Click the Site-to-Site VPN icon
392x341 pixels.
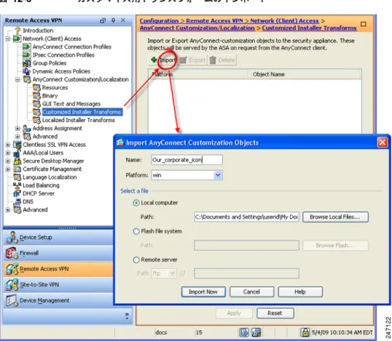pyautogui.click(x=12, y=284)
